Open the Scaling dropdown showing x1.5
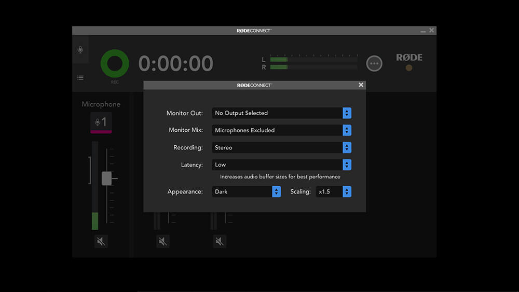 (333, 191)
